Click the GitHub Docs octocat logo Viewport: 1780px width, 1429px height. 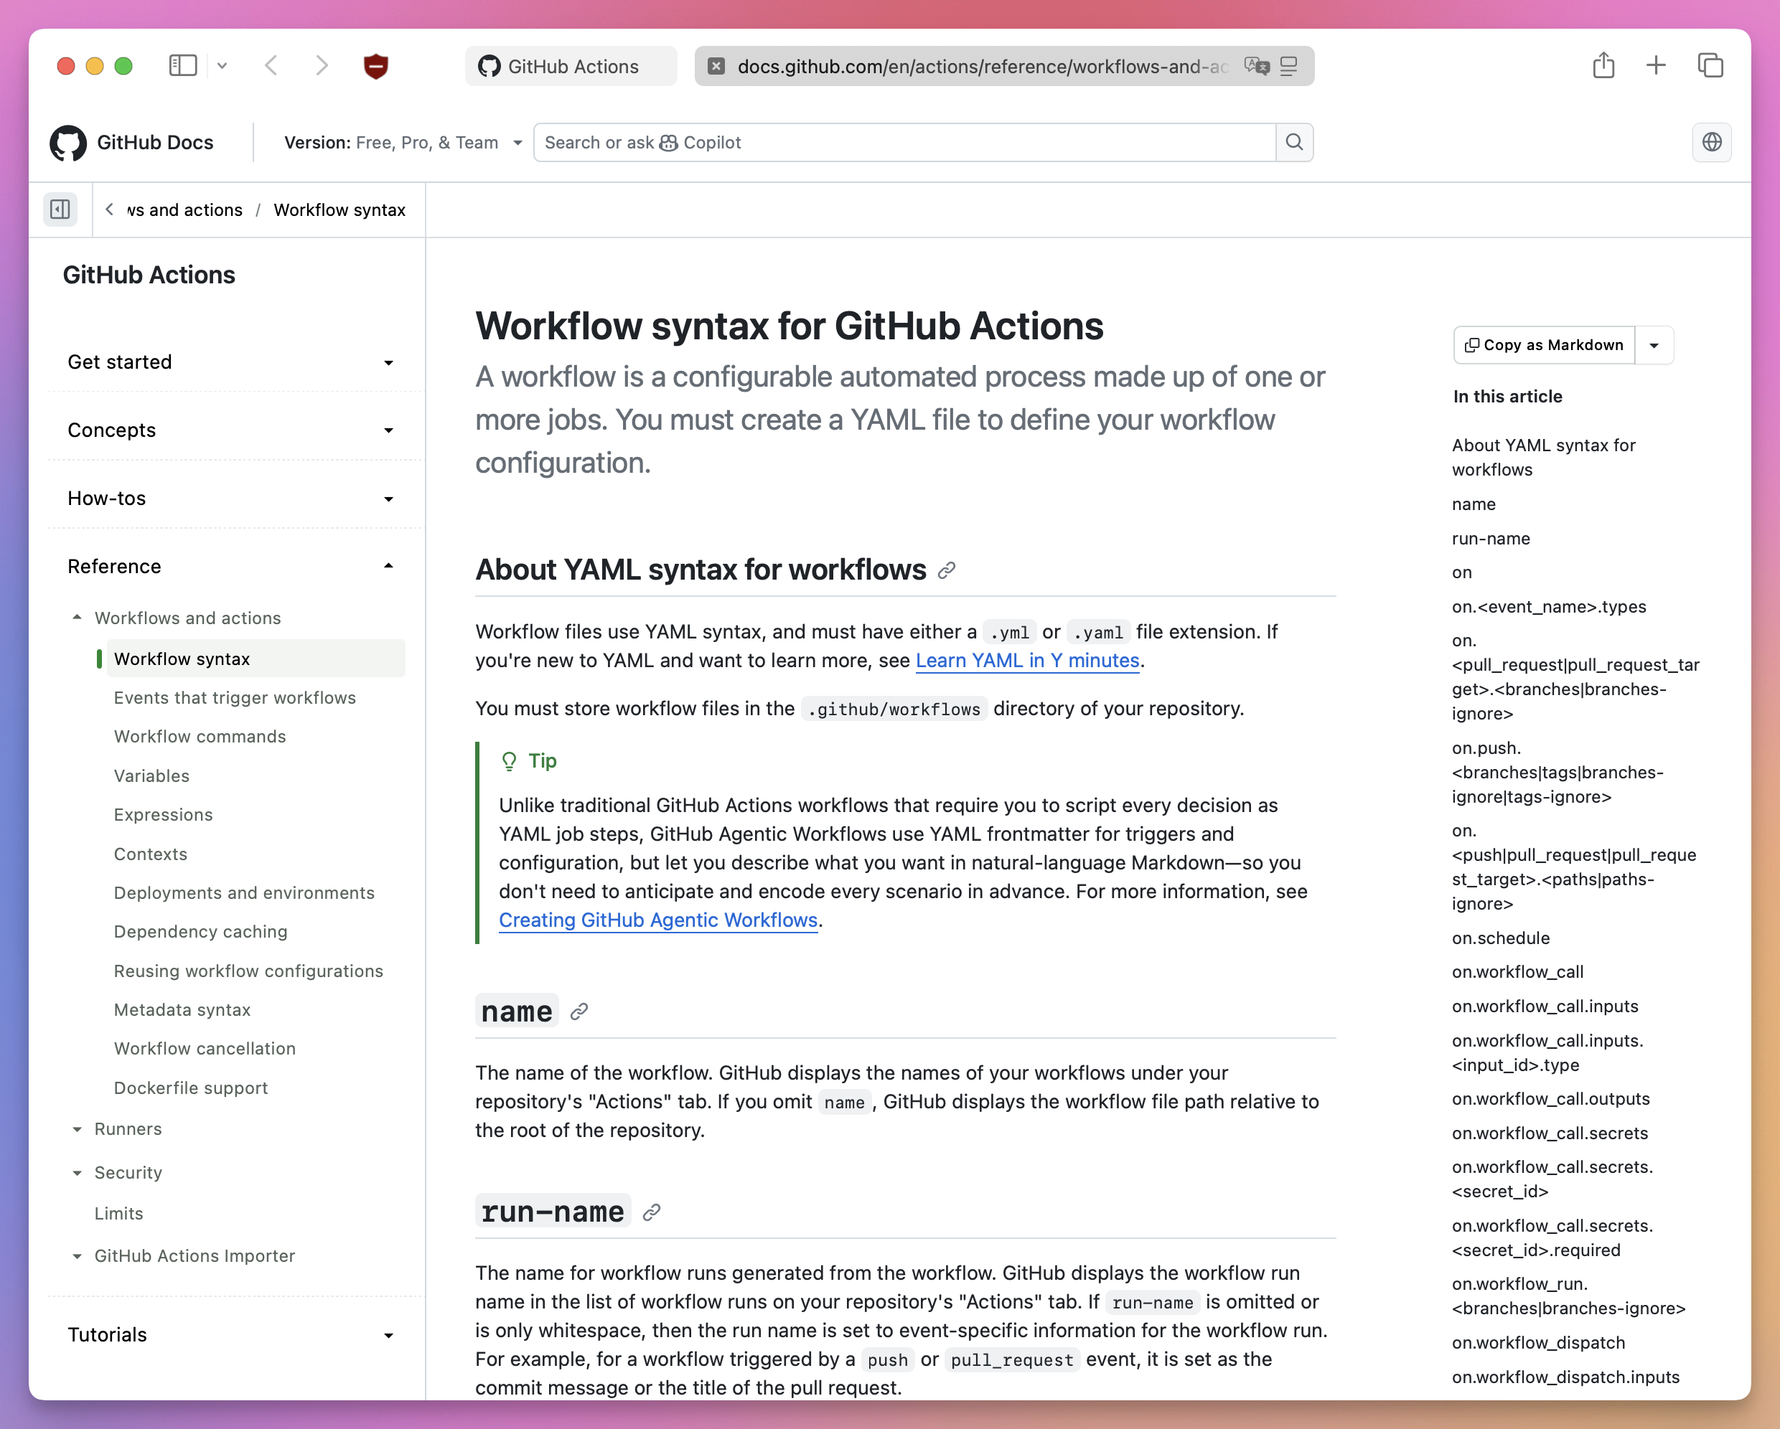67,143
